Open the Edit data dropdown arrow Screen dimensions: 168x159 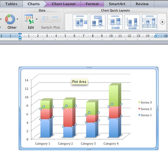pyautogui.click(x=37, y=19)
